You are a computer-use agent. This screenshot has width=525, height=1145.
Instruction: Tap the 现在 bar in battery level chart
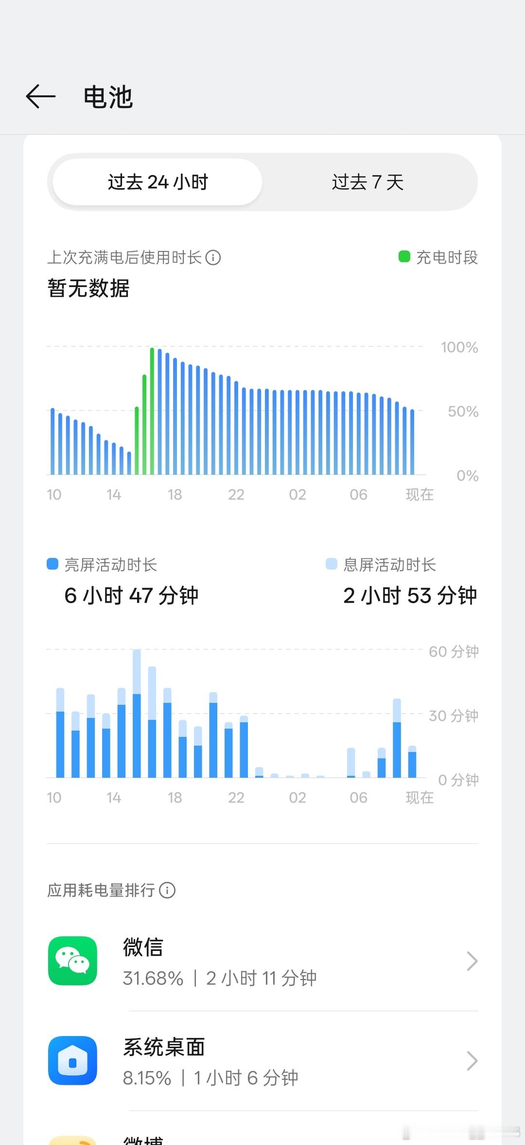click(x=412, y=442)
